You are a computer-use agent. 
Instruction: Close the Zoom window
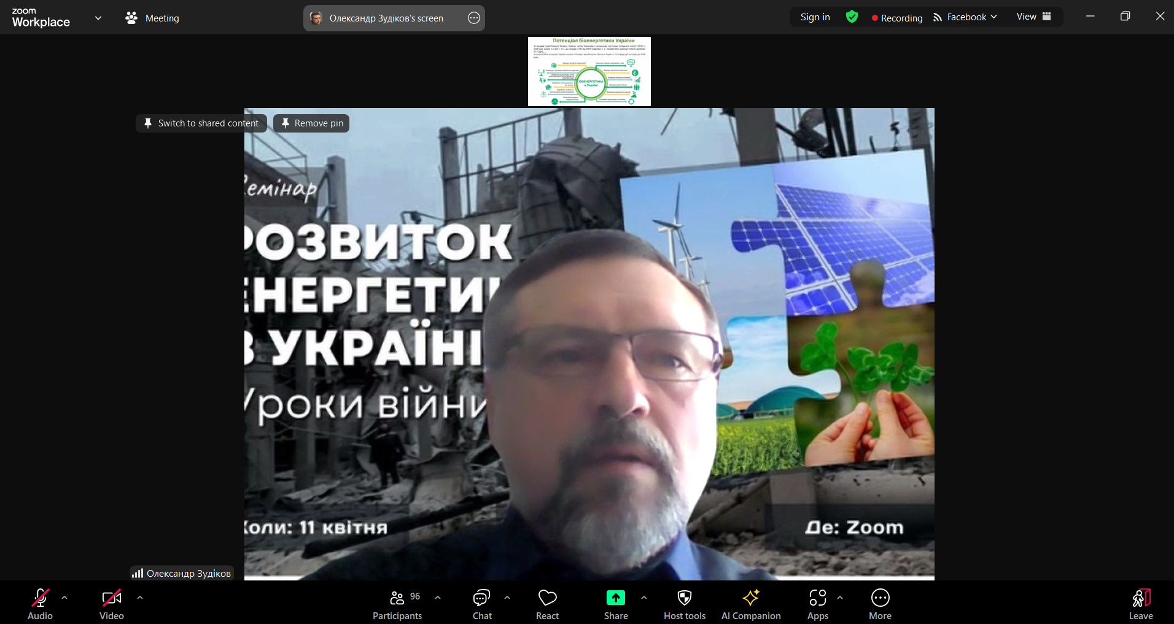(1160, 17)
